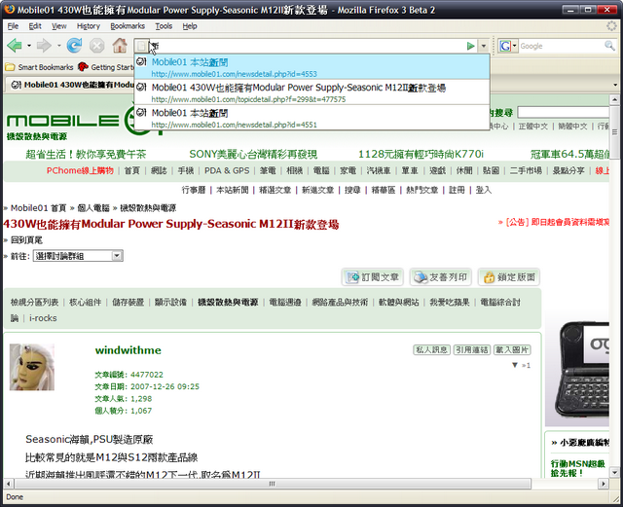Click the 登入 login link
The height and width of the screenshot is (507, 623).
click(484, 190)
